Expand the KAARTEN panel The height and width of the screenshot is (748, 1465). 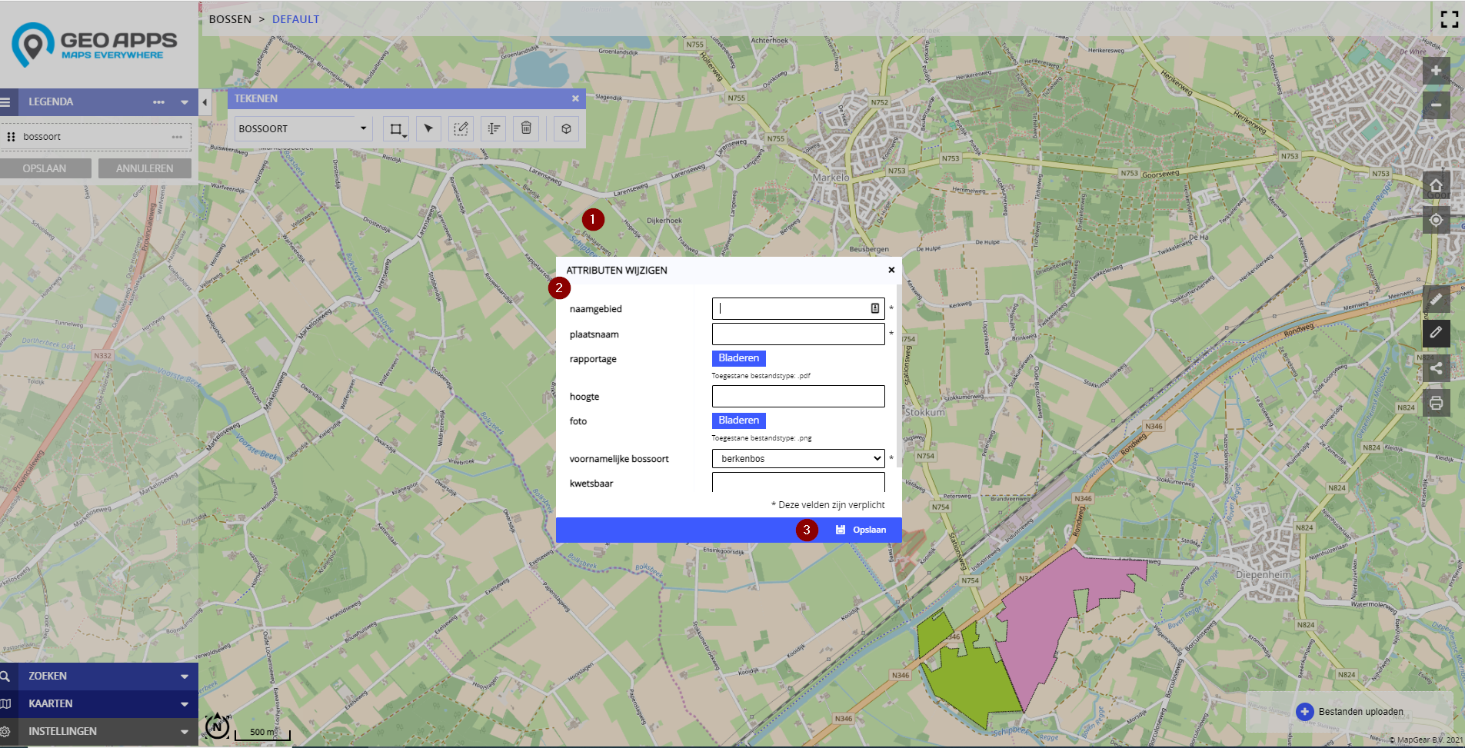click(x=99, y=704)
